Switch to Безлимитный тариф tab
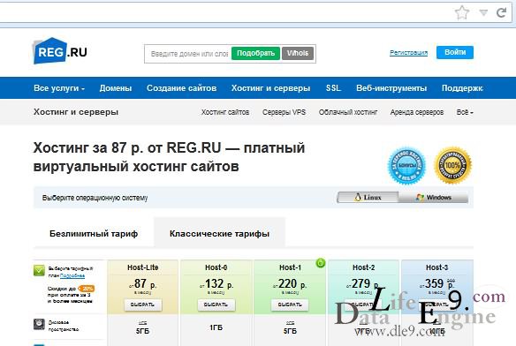The width and height of the screenshot is (516, 346). pos(94,234)
